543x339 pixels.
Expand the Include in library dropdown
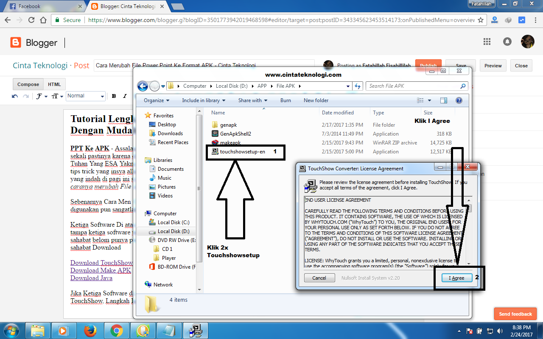click(204, 100)
